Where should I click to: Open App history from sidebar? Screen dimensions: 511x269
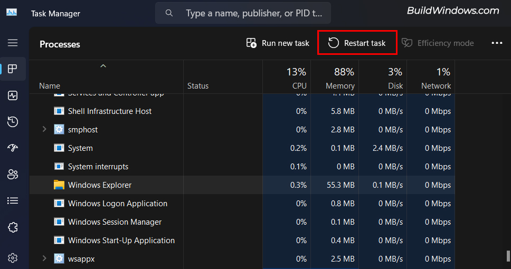[13, 121]
